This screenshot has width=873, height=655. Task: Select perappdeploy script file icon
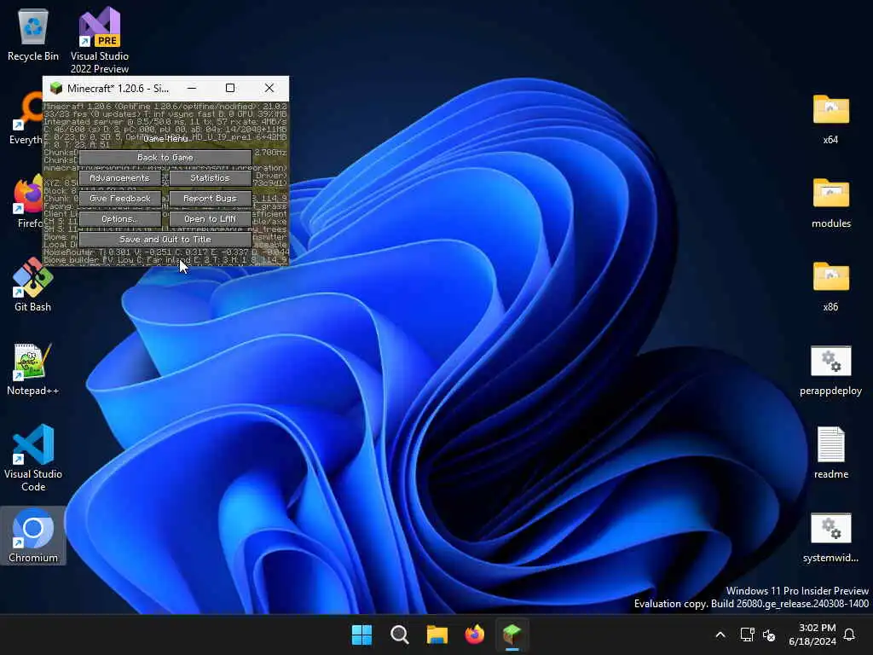click(830, 370)
